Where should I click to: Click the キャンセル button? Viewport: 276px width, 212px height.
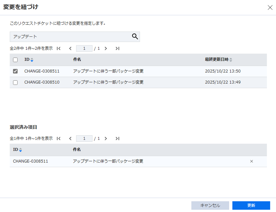click(x=210, y=205)
